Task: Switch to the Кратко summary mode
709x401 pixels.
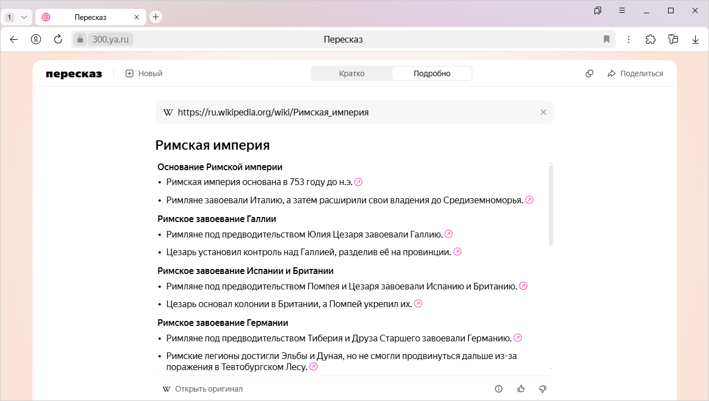Action: (352, 73)
